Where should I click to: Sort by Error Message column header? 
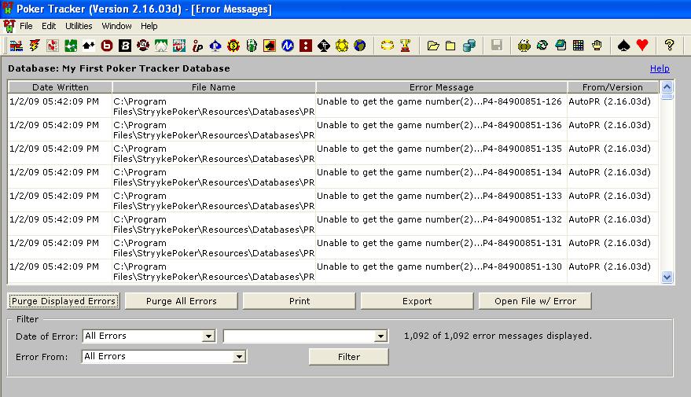click(442, 87)
